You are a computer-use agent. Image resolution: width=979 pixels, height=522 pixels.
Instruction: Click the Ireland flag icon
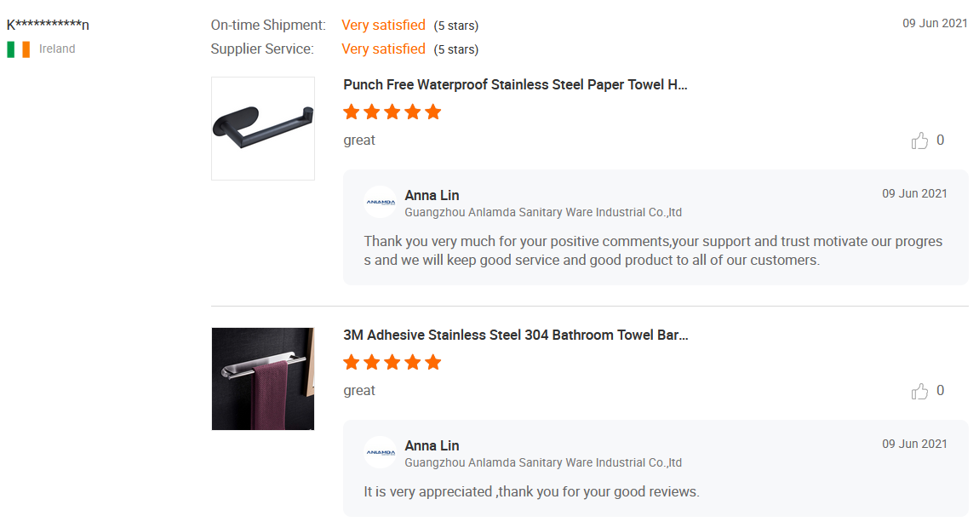[x=19, y=49]
